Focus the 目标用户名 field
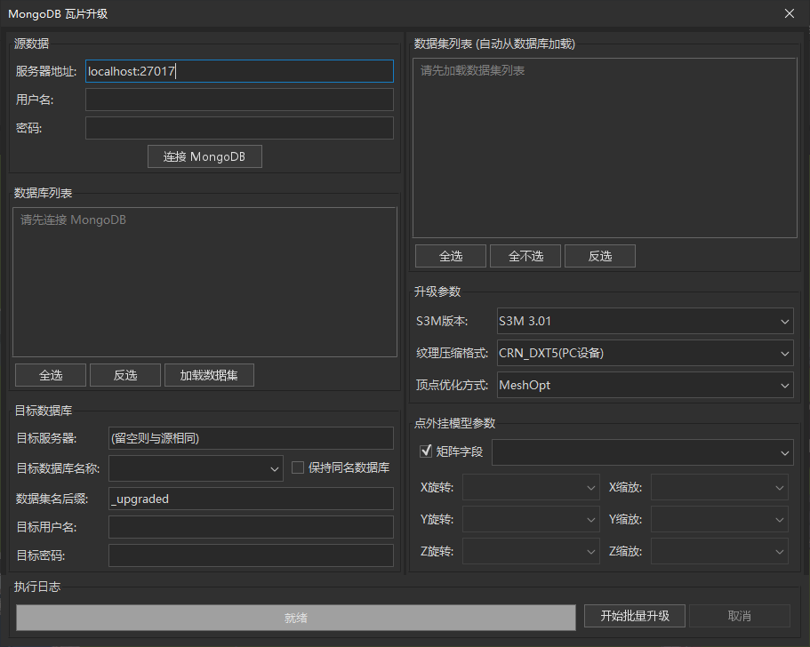810x647 pixels. click(251, 527)
